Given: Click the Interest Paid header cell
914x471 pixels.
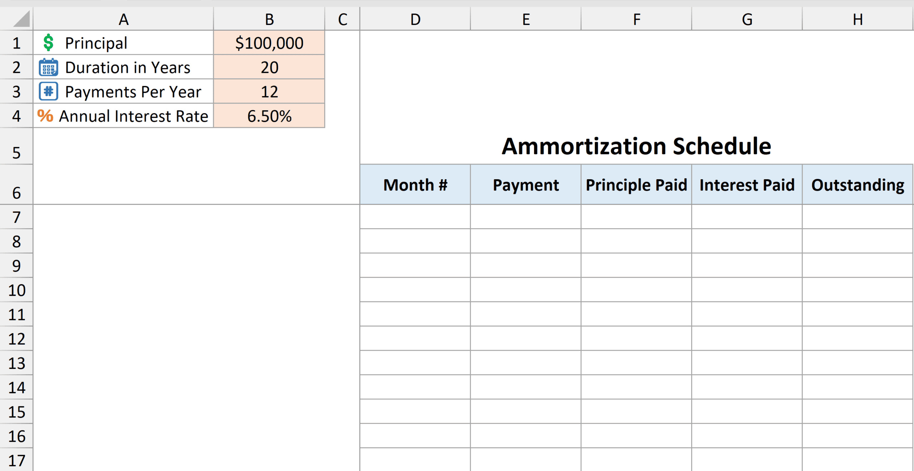Looking at the screenshot, I should pyautogui.click(x=747, y=185).
